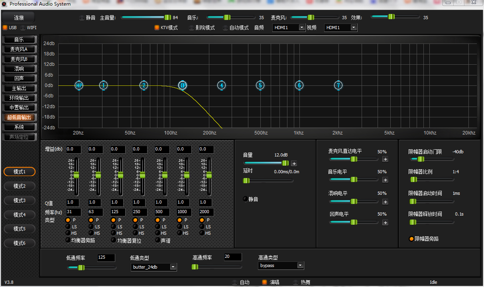Select the HP filter node on the EQ graph
The image size is (484, 287).
tap(79, 85)
